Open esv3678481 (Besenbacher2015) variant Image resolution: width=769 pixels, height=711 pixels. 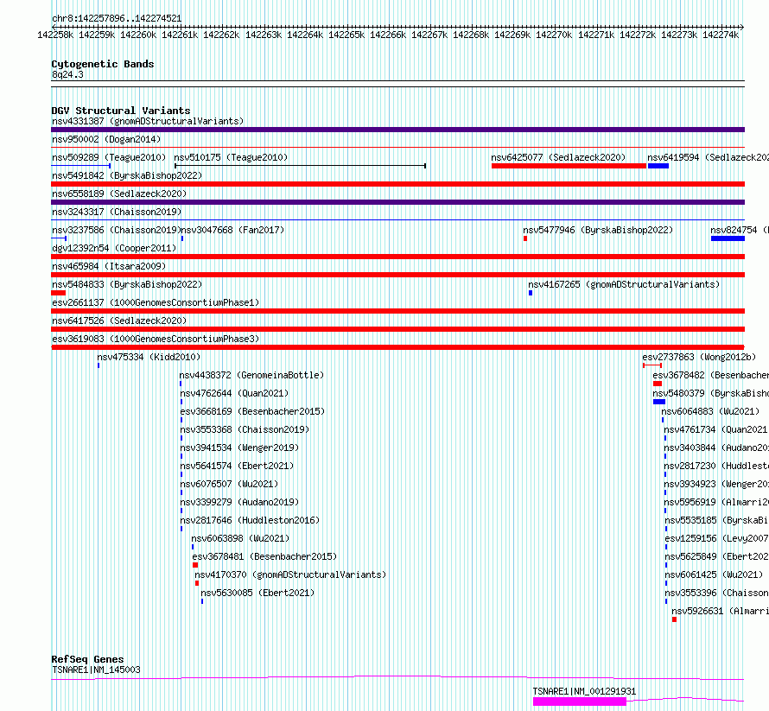pos(265,556)
